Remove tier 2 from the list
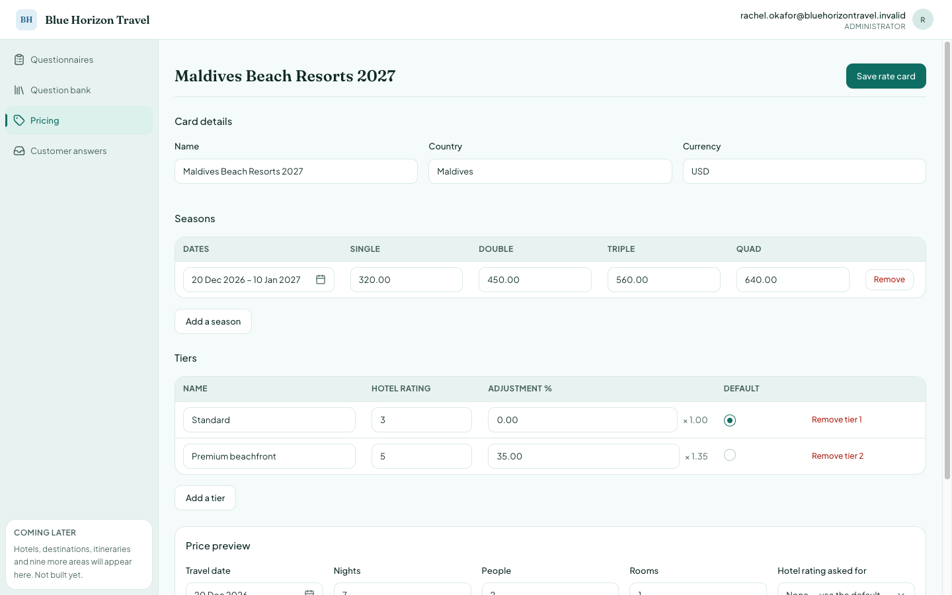The width and height of the screenshot is (952, 595). (838, 456)
